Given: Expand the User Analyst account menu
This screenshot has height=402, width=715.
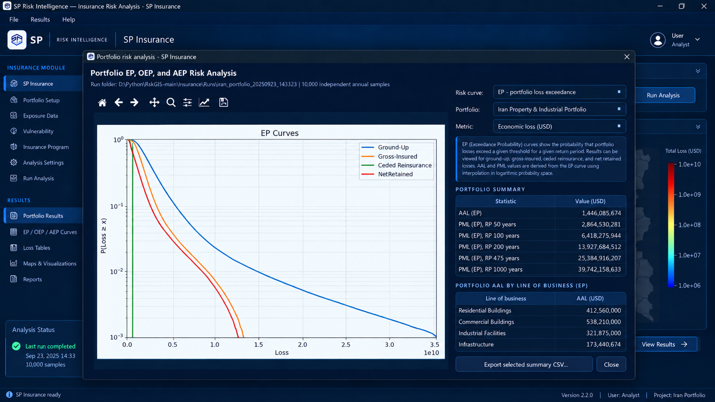Looking at the screenshot, I should coord(675,40).
